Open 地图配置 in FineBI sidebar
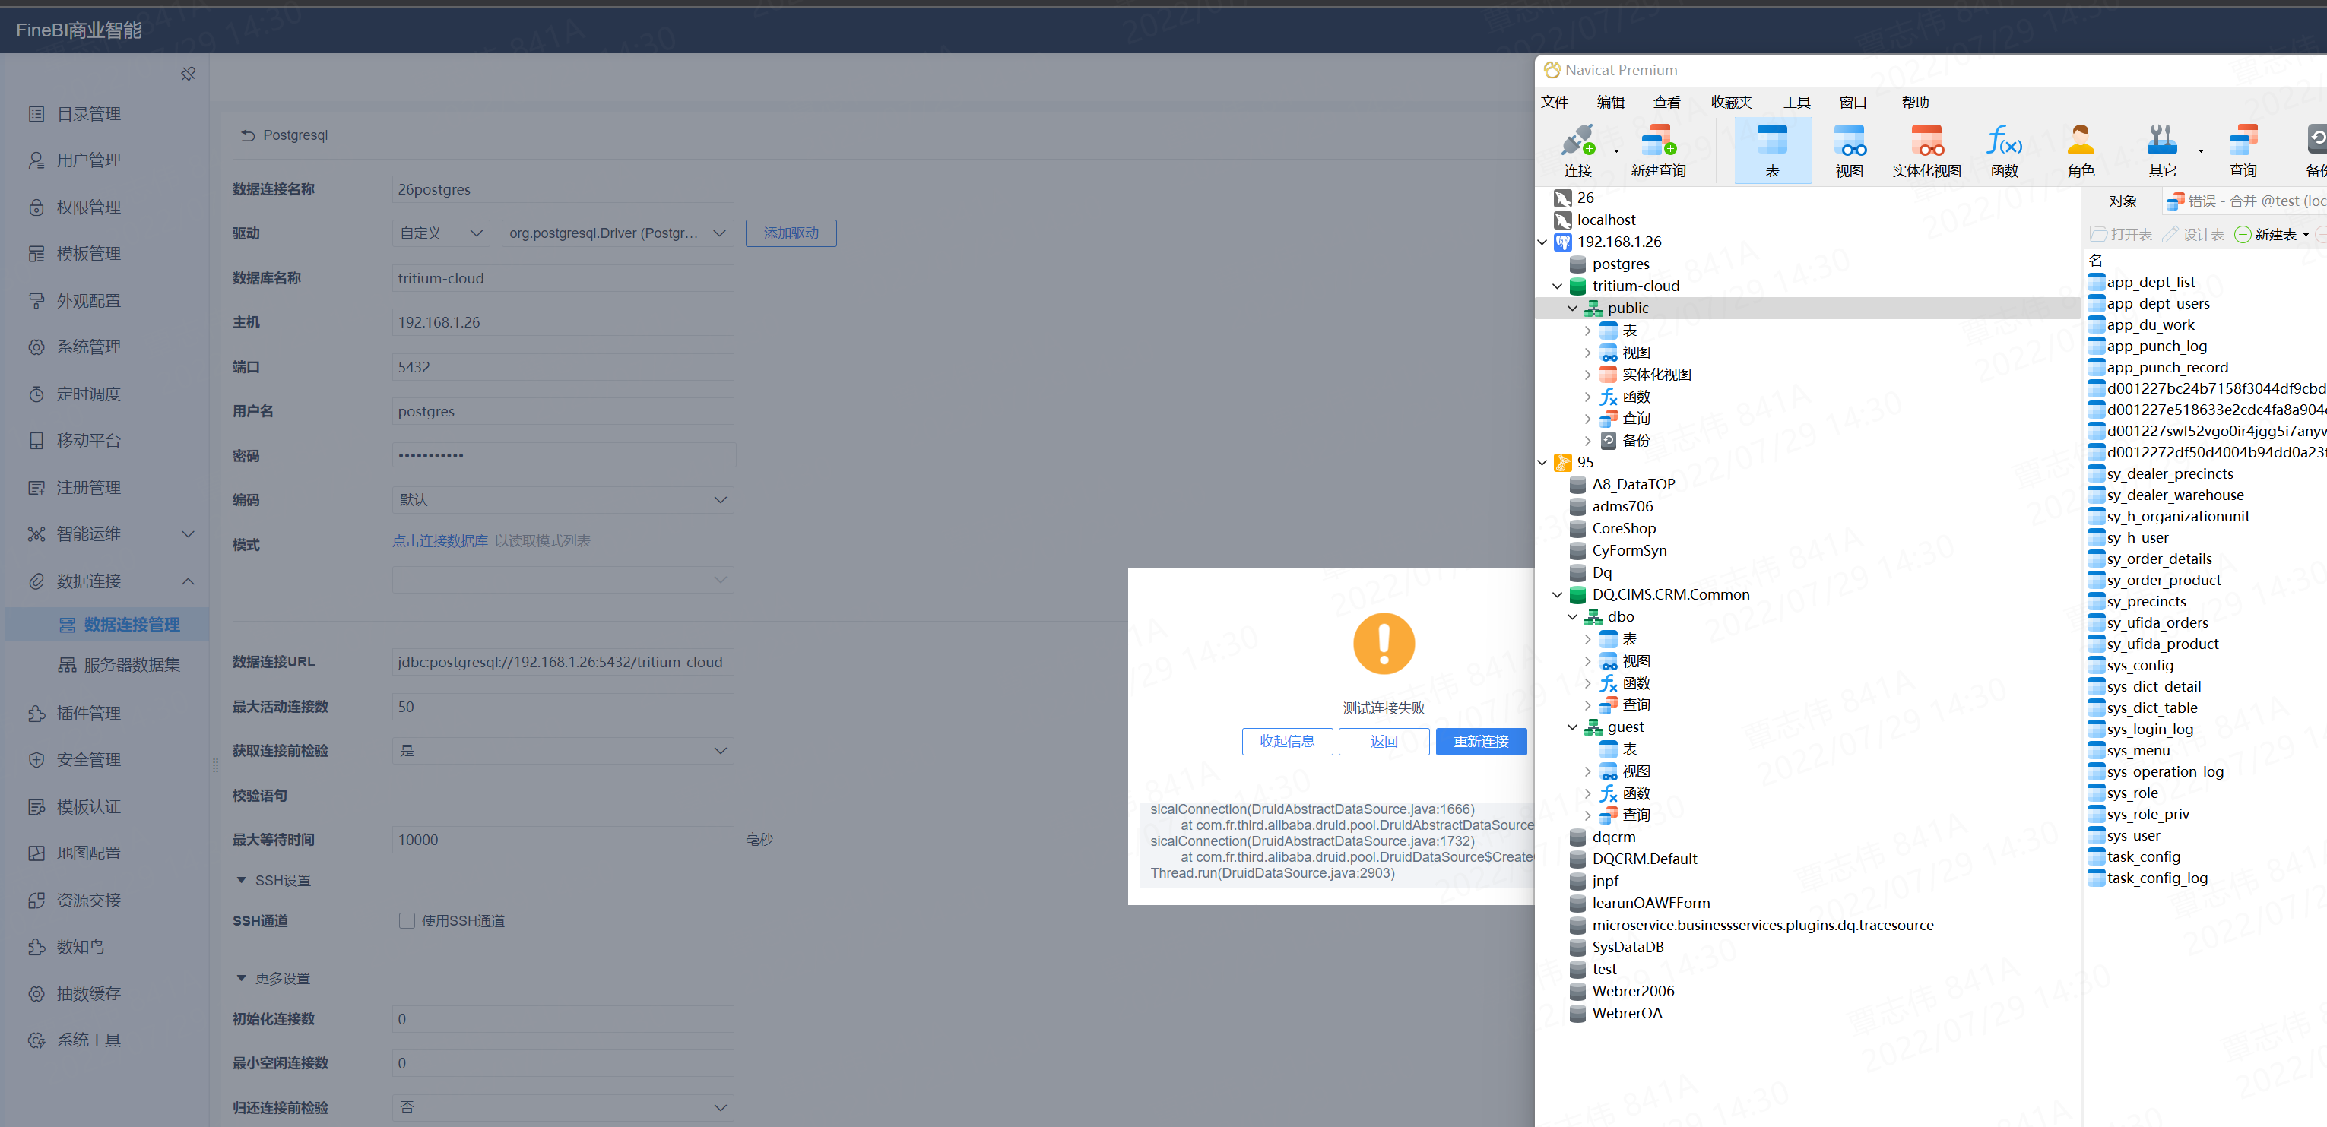 (x=87, y=853)
